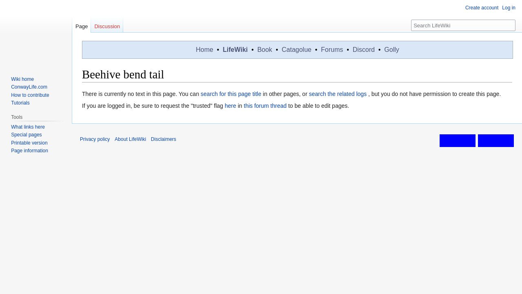Click the Log in link
Viewport: 522px width, 294px height.
(509, 8)
